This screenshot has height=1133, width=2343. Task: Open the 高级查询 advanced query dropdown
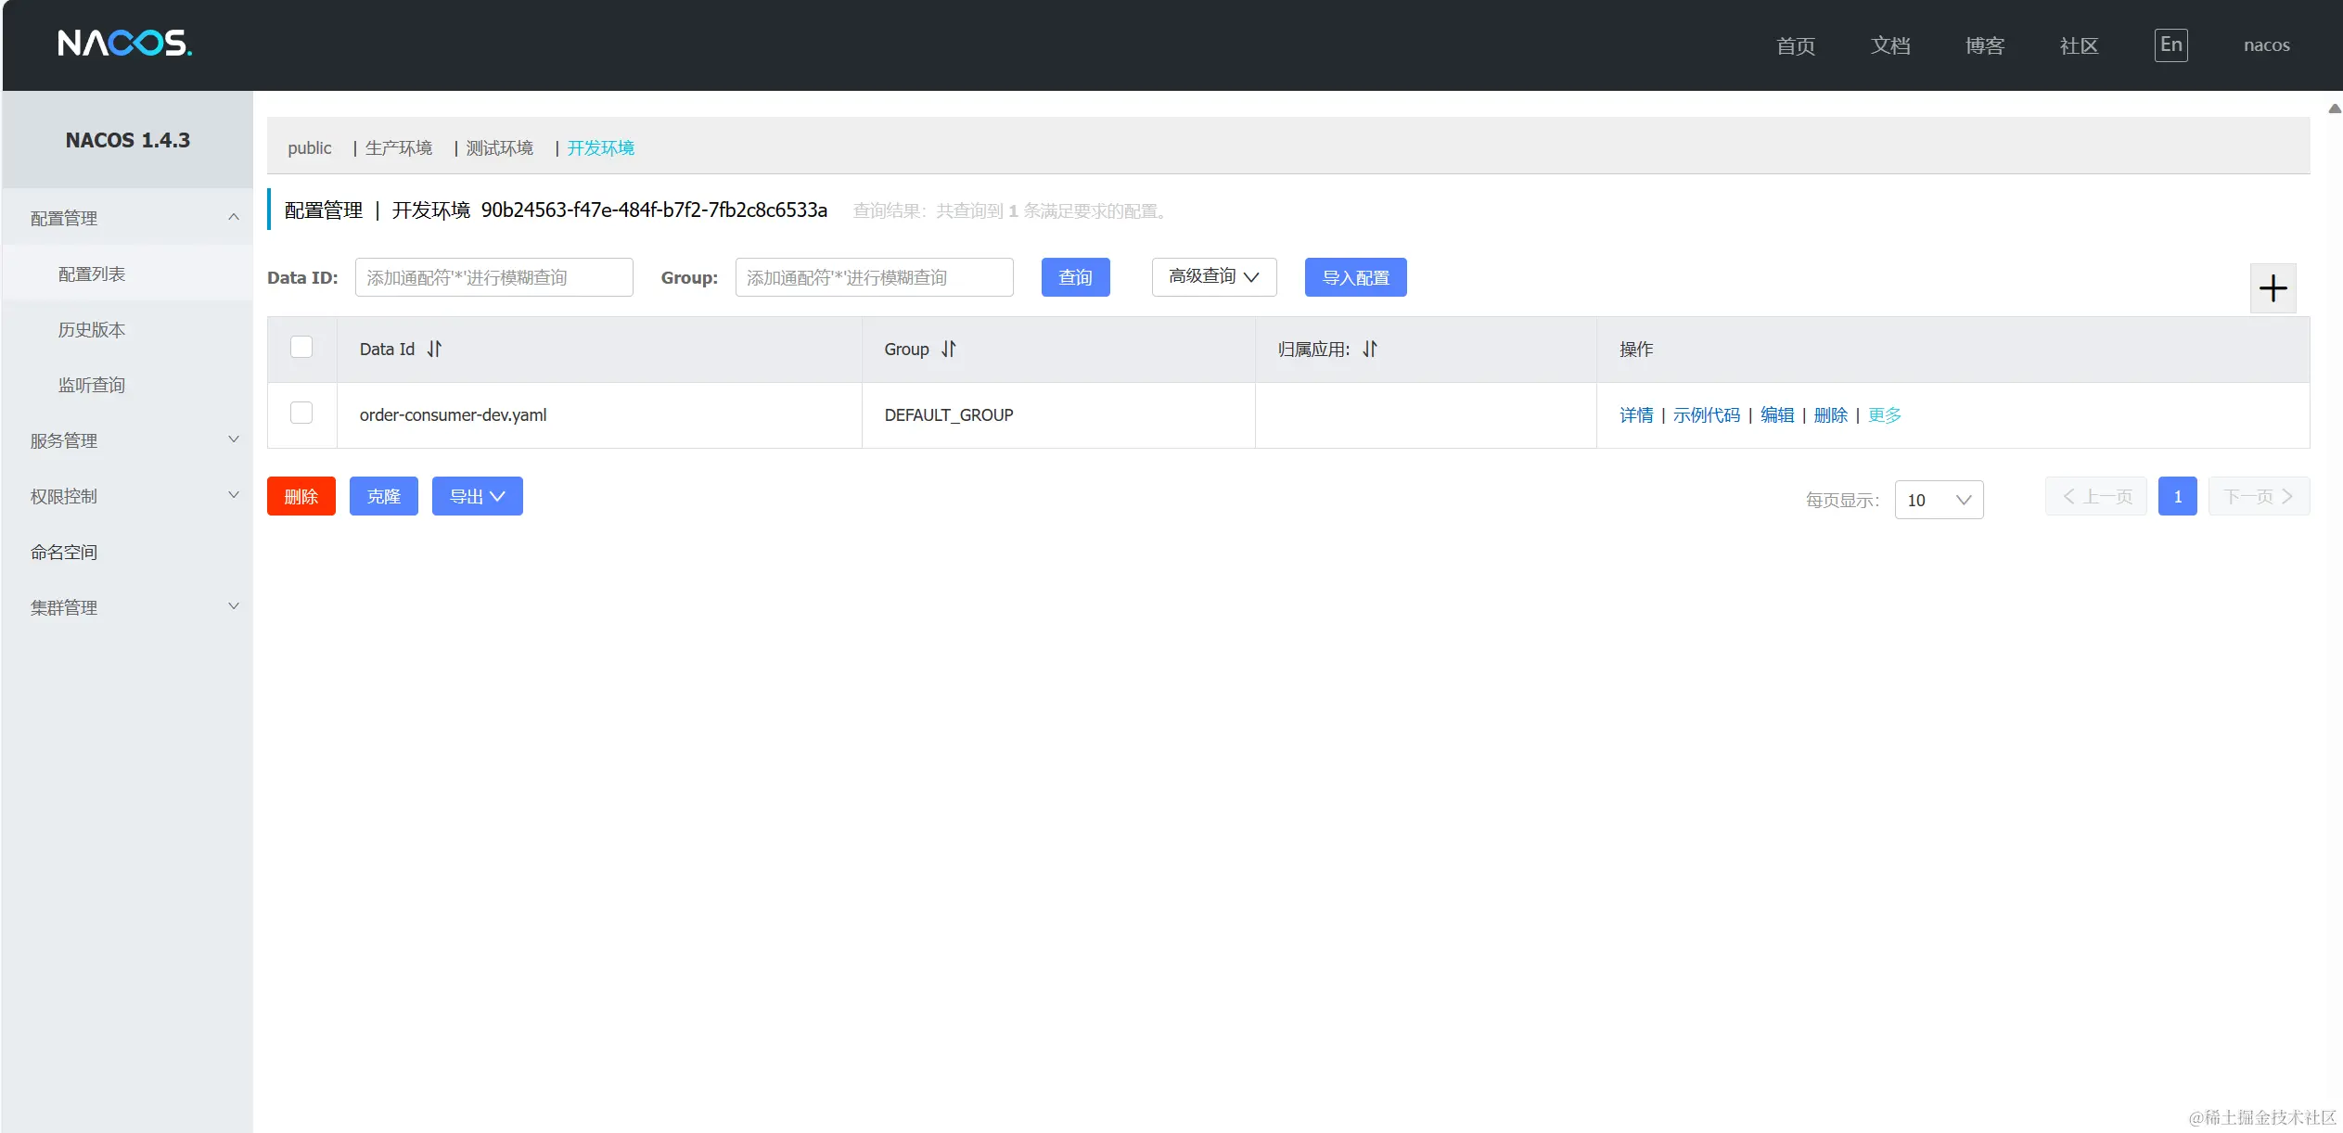pos(1213,277)
